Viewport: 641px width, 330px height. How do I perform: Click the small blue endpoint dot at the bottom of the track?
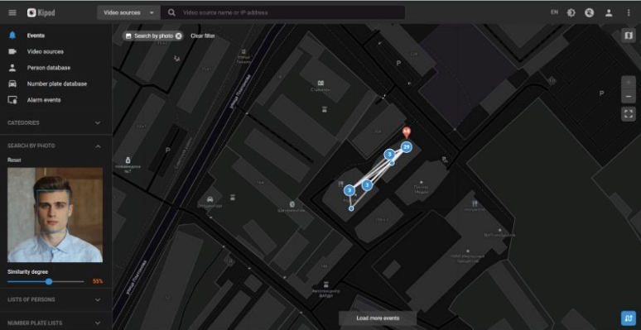coord(351,208)
